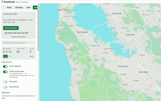The height and width of the screenshot is (101, 161).
Task: Enable the Avoid tolls switch
Action: (x=5, y=82)
